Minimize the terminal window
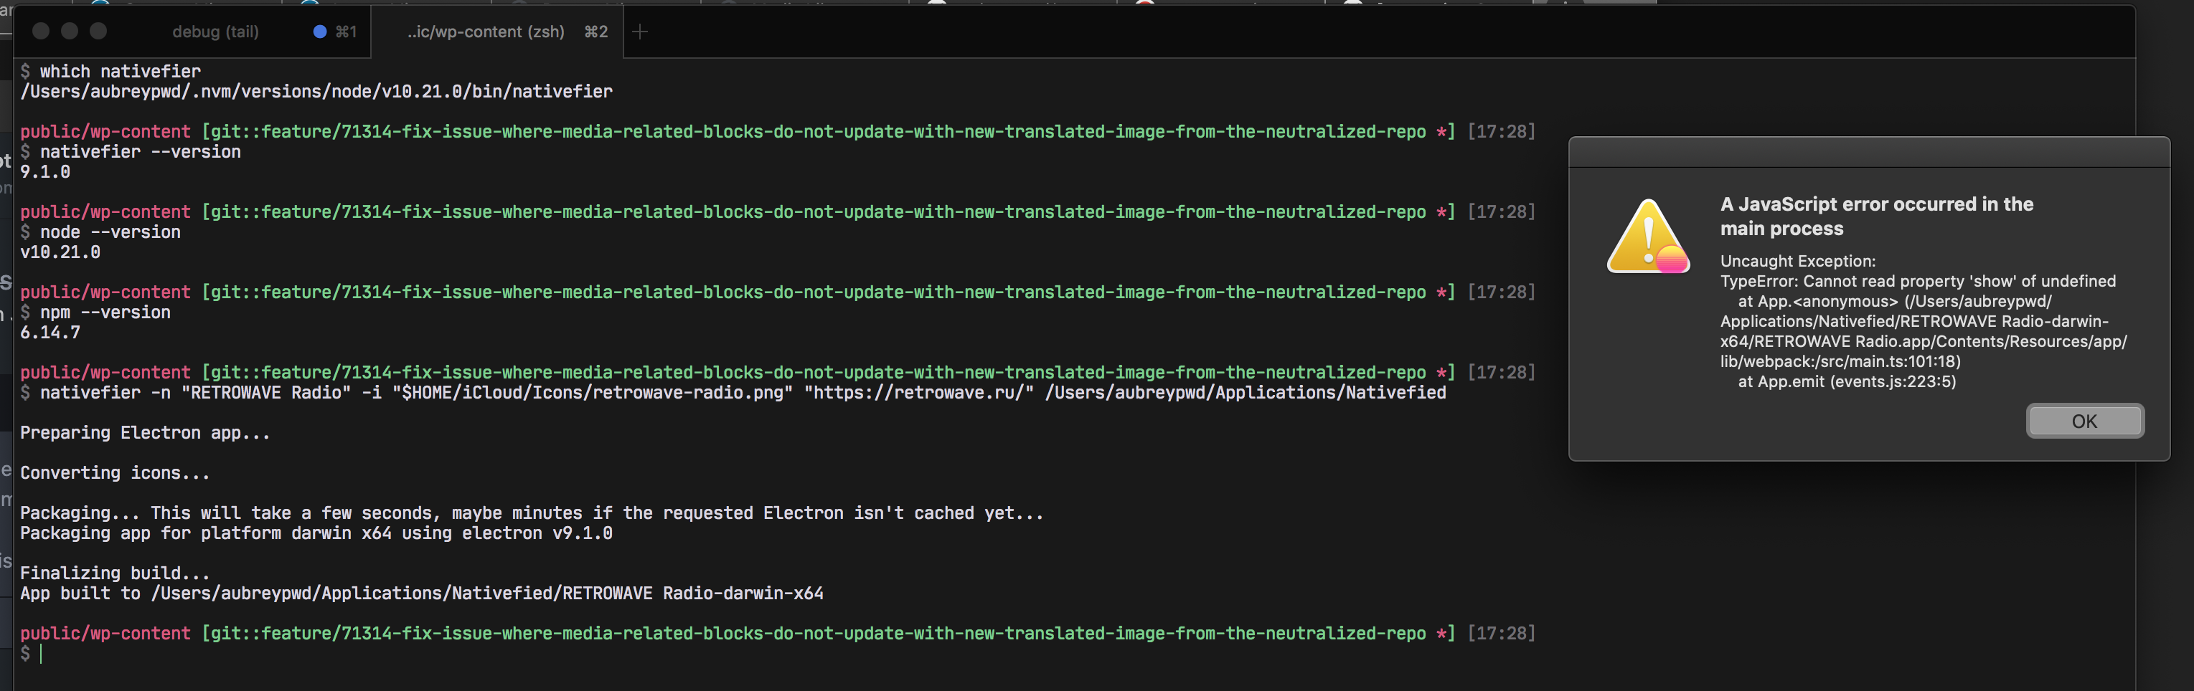 [70, 32]
